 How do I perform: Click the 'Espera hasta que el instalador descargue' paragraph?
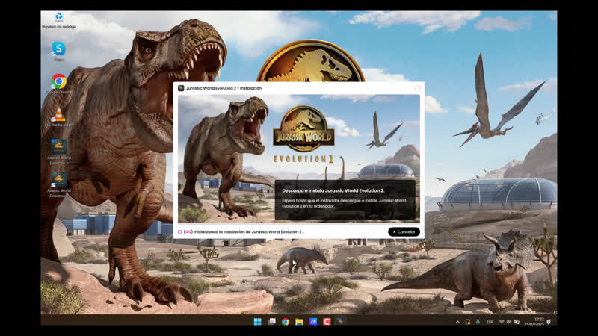pyautogui.click(x=344, y=203)
